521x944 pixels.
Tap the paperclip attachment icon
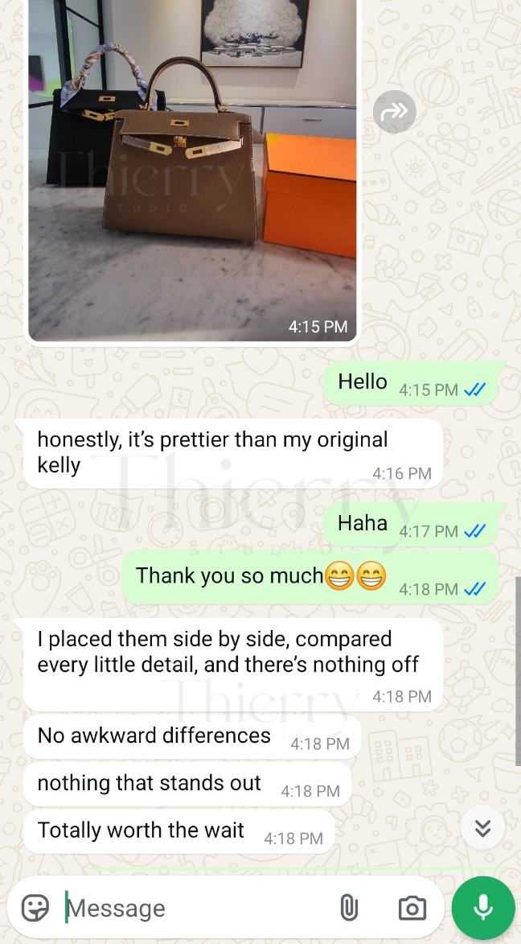(348, 907)
